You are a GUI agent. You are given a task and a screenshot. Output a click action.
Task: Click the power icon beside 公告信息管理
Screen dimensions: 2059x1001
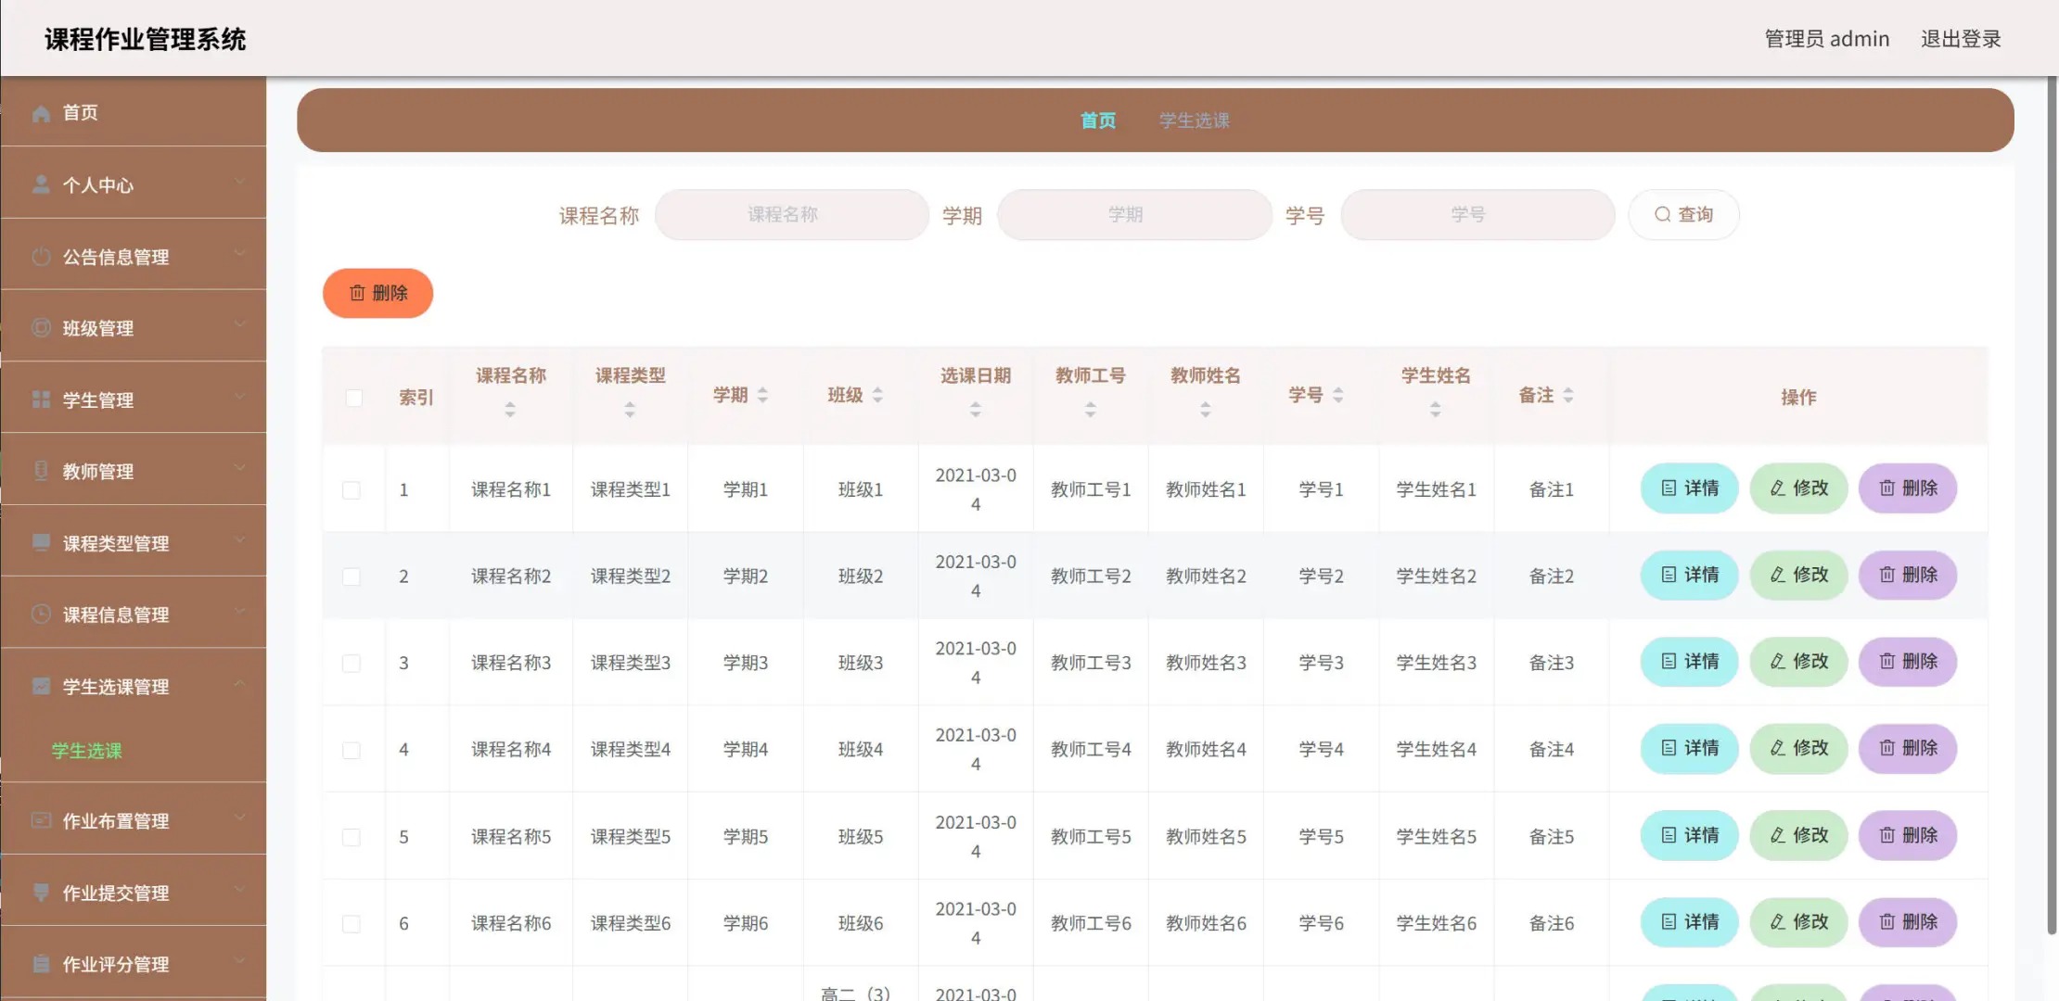click(x=41, y=257)
